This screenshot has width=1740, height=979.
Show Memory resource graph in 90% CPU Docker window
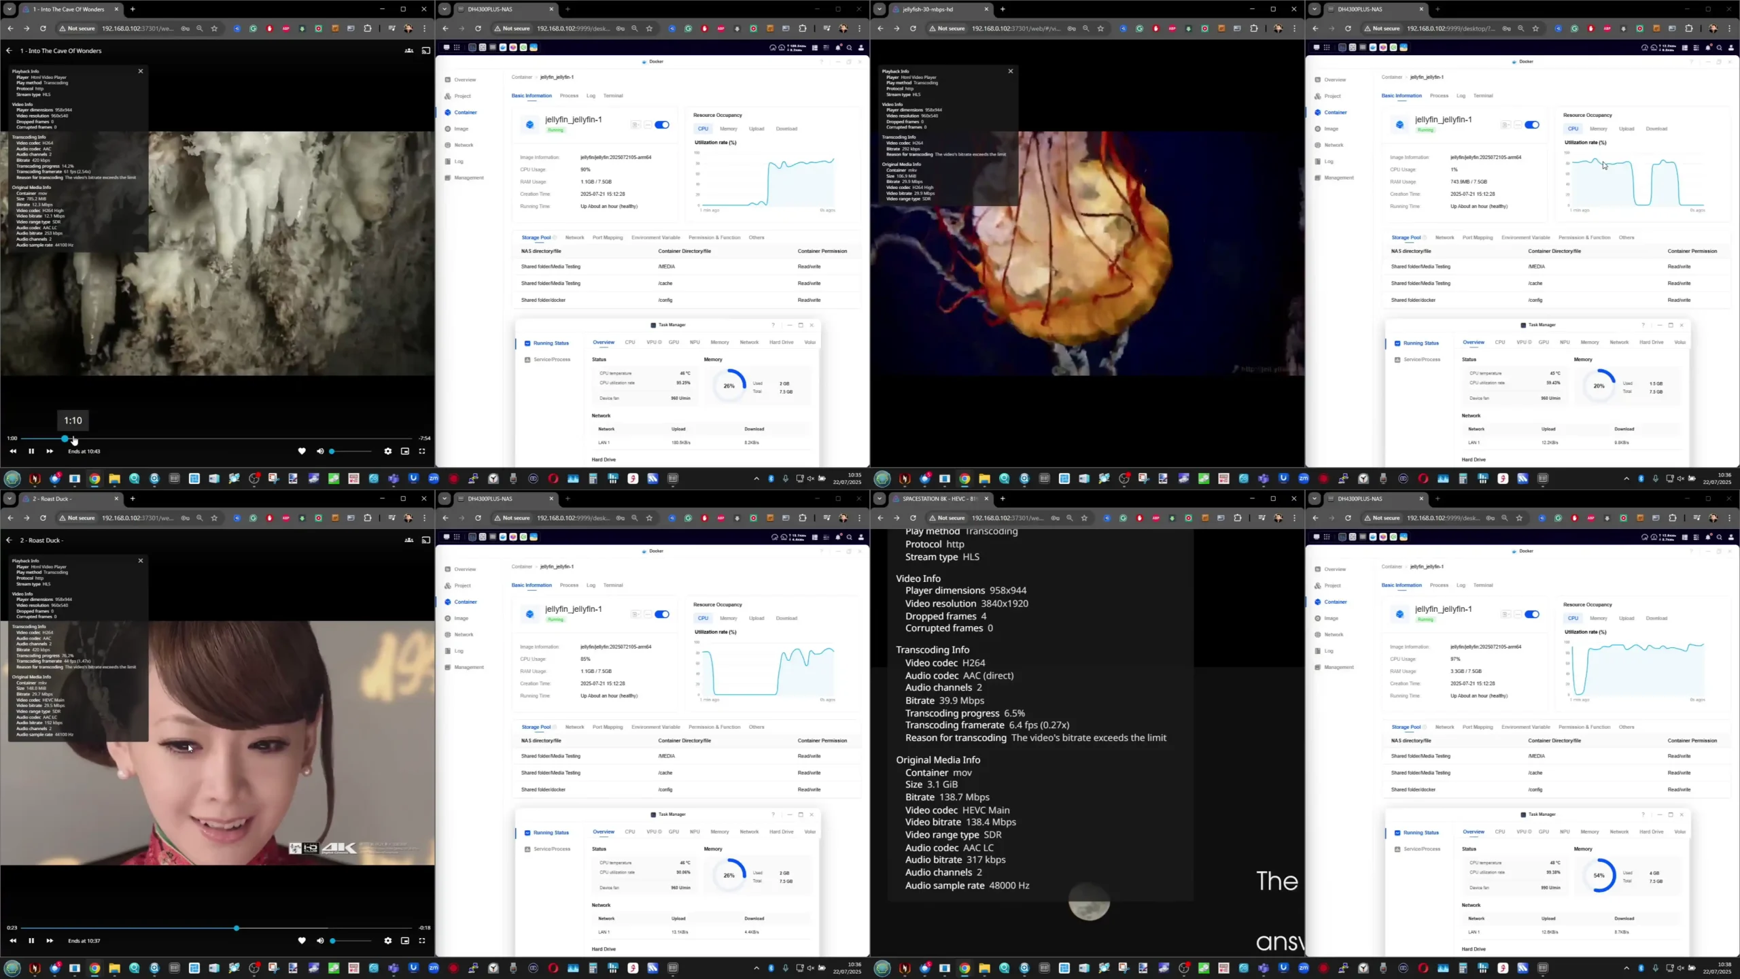click(729, 128)
